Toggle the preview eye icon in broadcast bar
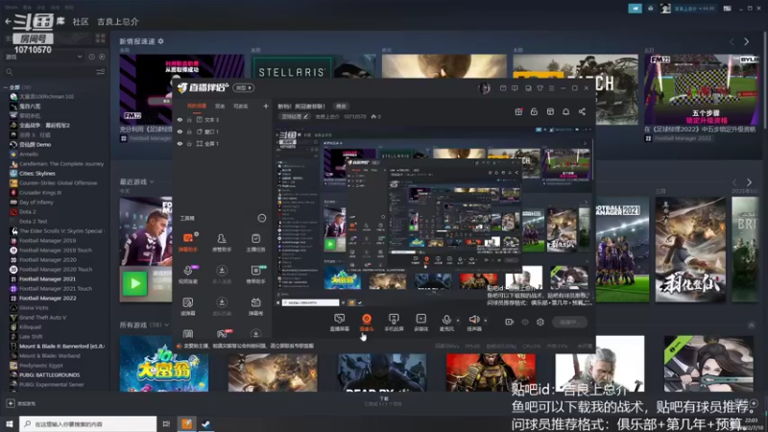 [x=524, y=322]
